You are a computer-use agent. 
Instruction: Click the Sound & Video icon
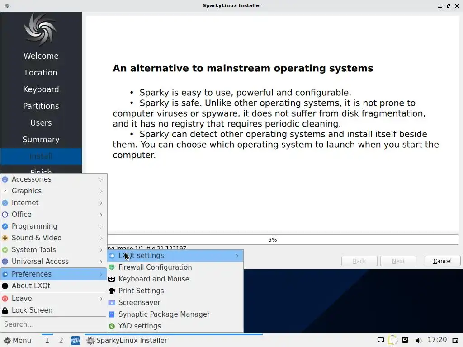5,238
